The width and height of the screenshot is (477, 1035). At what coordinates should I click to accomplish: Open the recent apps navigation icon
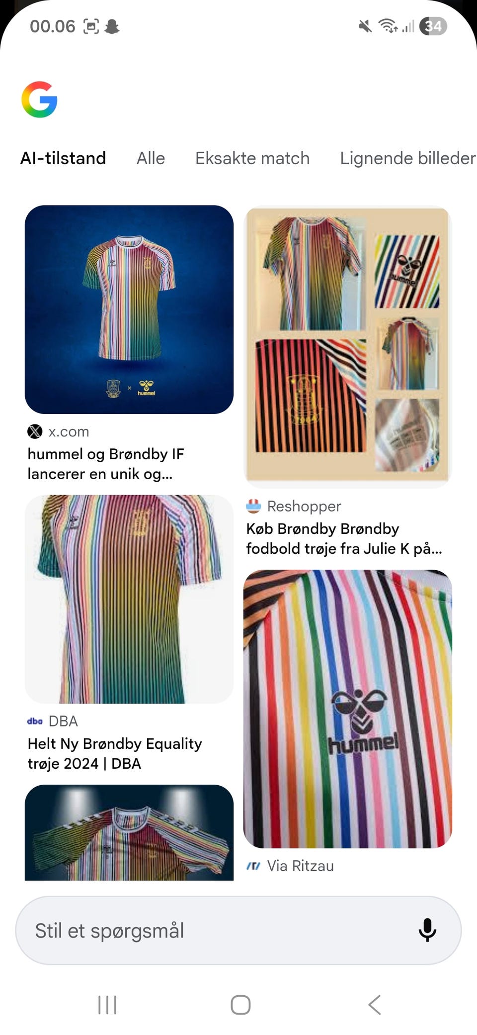pyautogui.click(x=107, y=1005)
